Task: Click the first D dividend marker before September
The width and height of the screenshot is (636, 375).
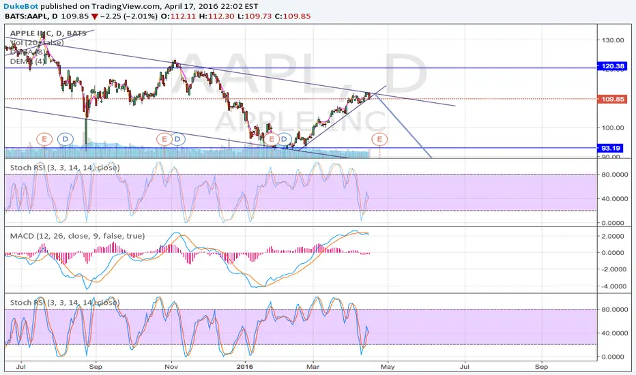Action: (x=66, y=140)
